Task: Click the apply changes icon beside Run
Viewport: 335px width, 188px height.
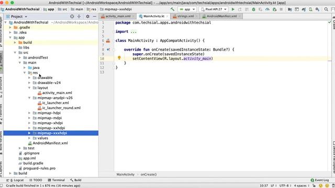Action: pyautogui.click(x=240, y=9)
